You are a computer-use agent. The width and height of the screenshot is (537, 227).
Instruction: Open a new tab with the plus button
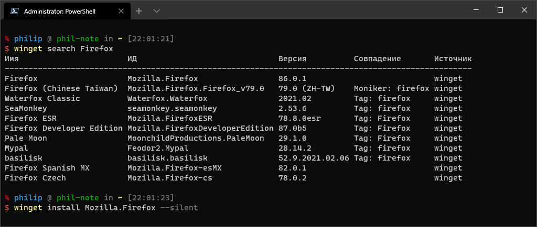coord(139,10)
